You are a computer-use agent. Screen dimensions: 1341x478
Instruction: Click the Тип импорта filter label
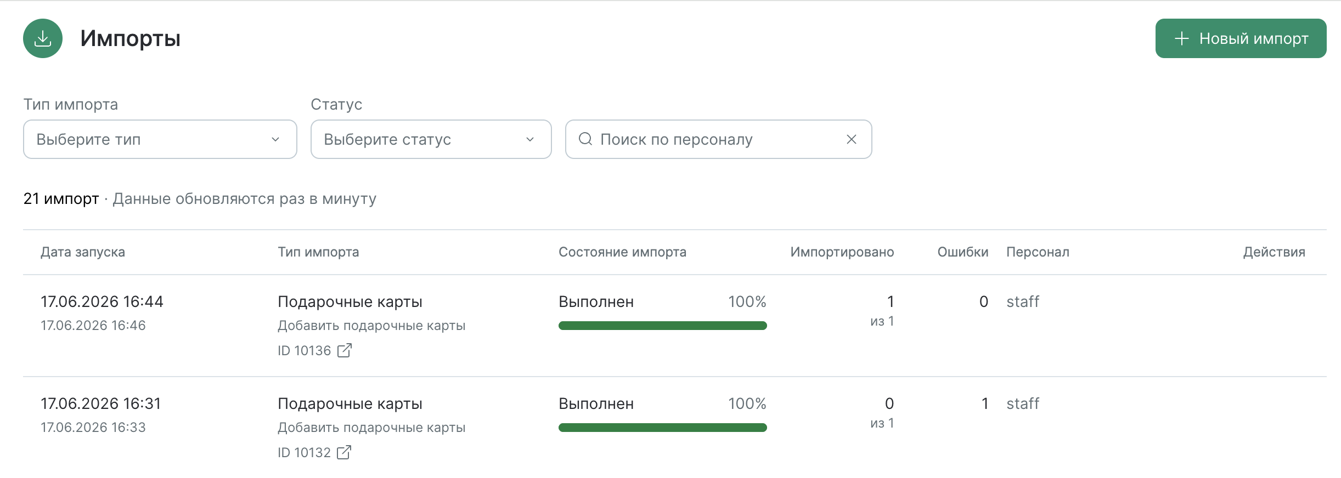71,104
